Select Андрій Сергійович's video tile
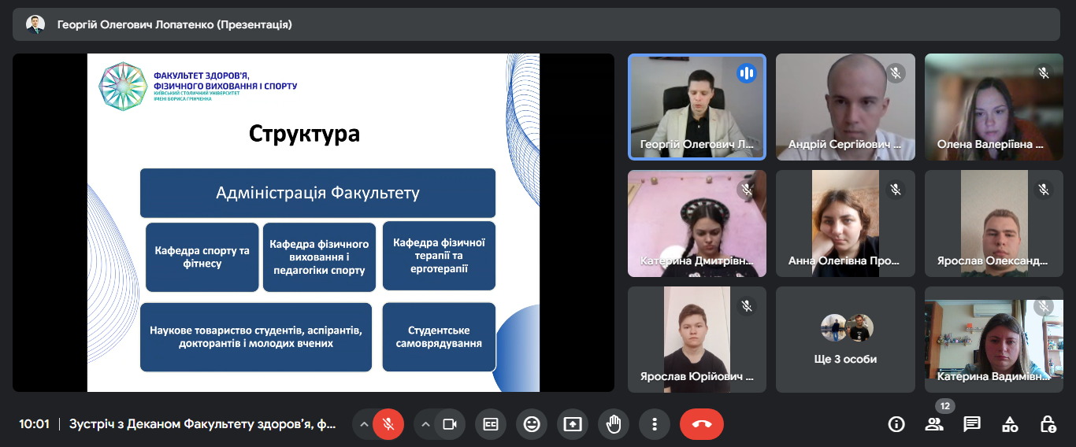The image size is (1076, 447). tap(845, 107)
